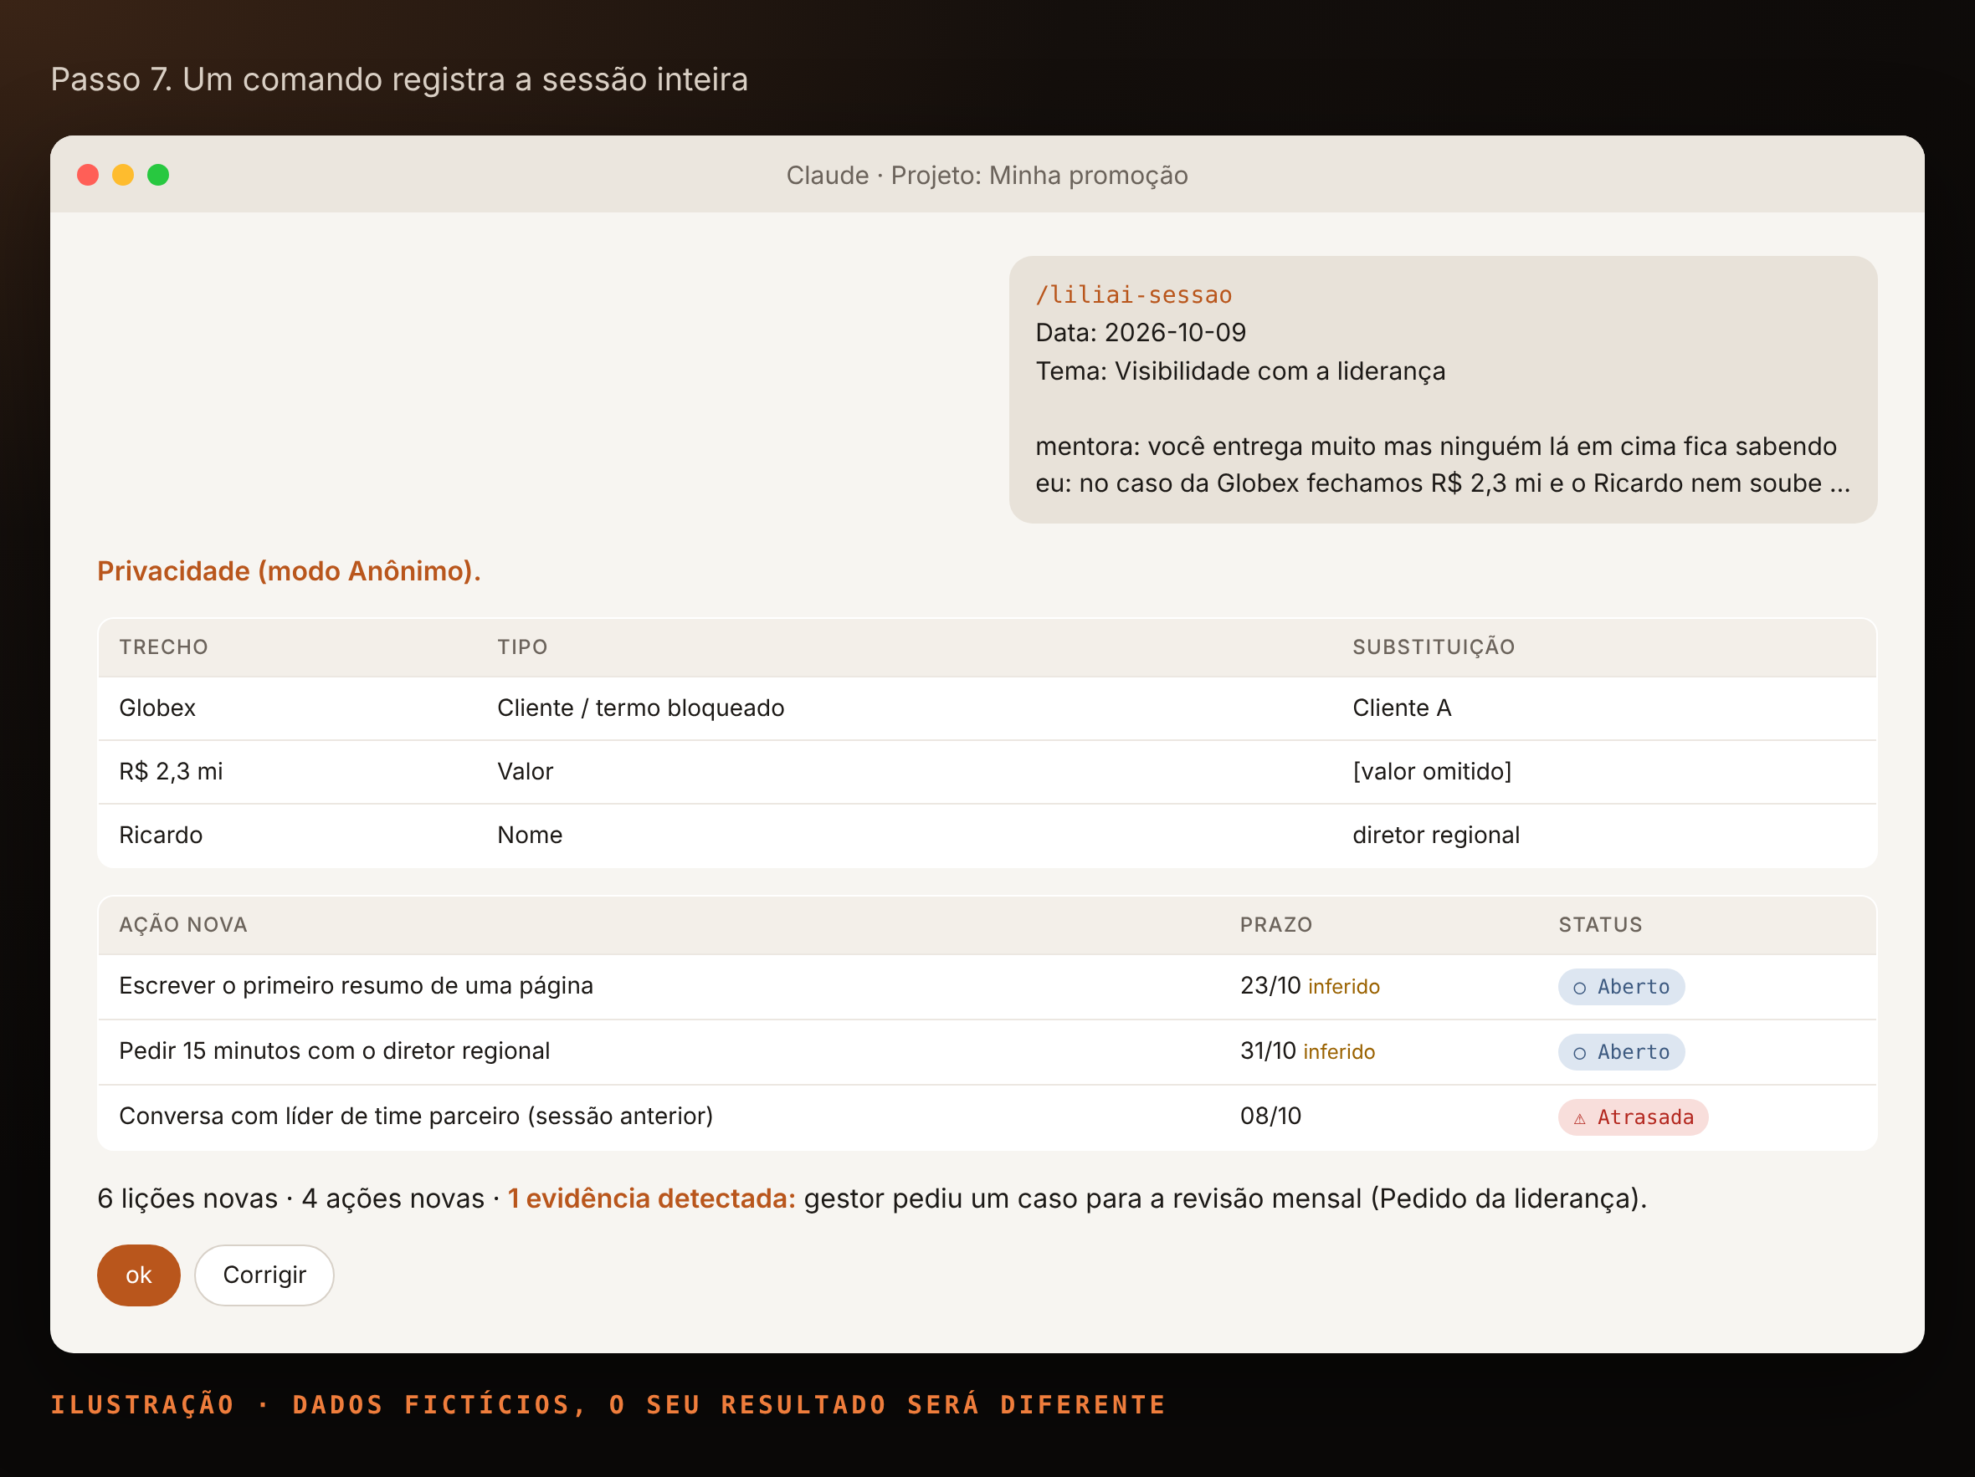Click the 'mentora: você entrega muito' message line
The width and height of the screenshot is (1975, 1477).
(1435, 447)
